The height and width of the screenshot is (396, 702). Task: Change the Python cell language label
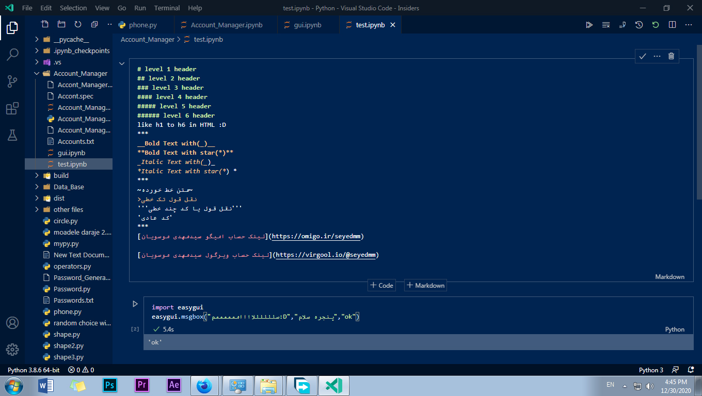675,329
